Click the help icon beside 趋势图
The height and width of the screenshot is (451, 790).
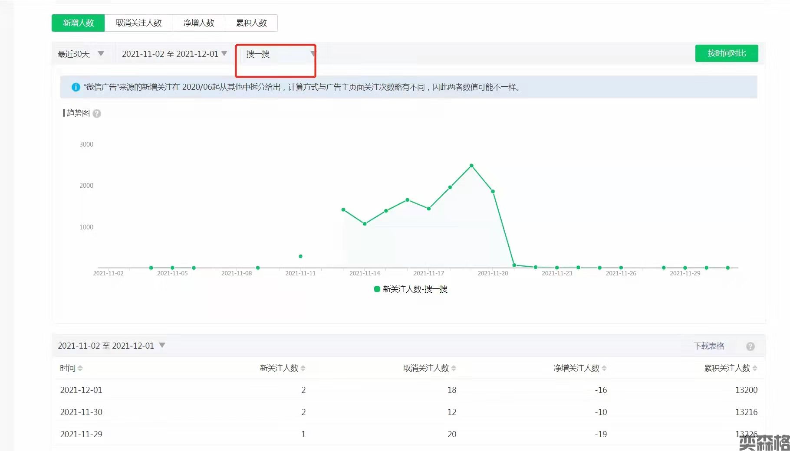click(x=97, y=114)
